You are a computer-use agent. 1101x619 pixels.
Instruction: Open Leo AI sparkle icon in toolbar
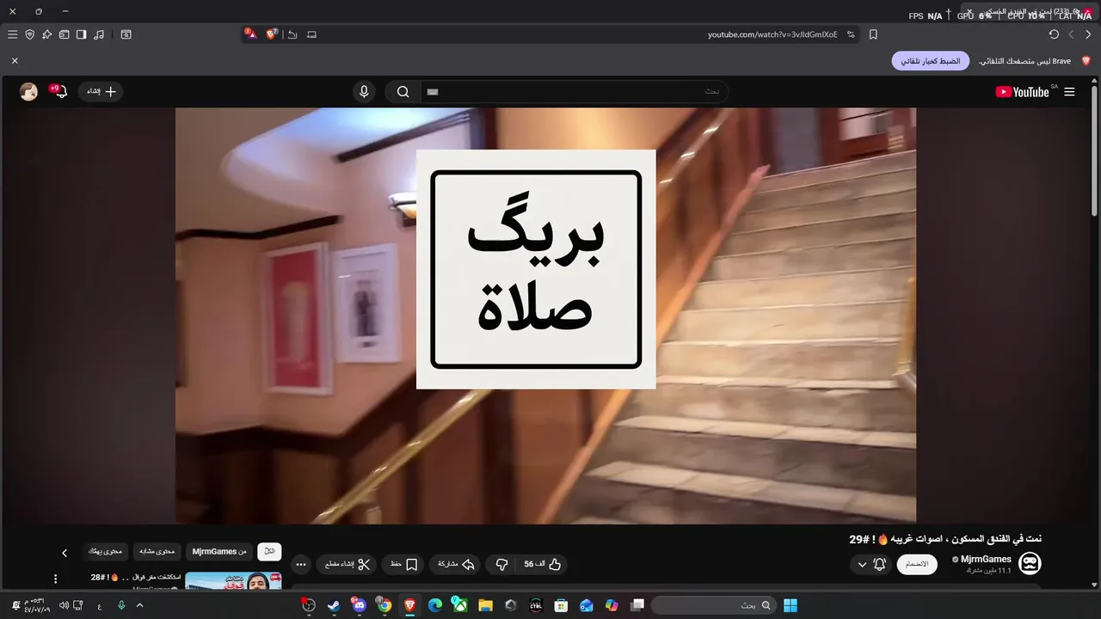click(46, 34)
